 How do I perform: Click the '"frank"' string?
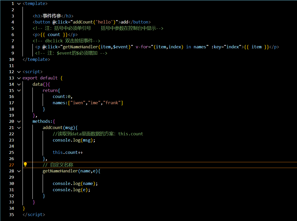(x=112, y=103)
